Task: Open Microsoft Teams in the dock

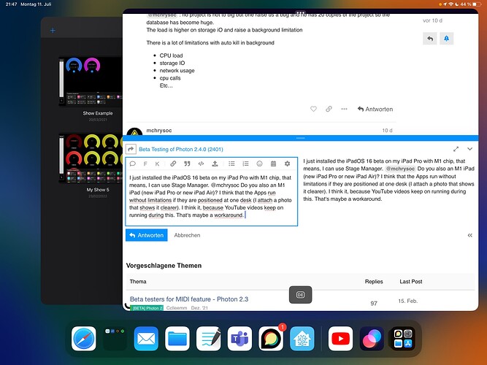Action: point(239,338)
